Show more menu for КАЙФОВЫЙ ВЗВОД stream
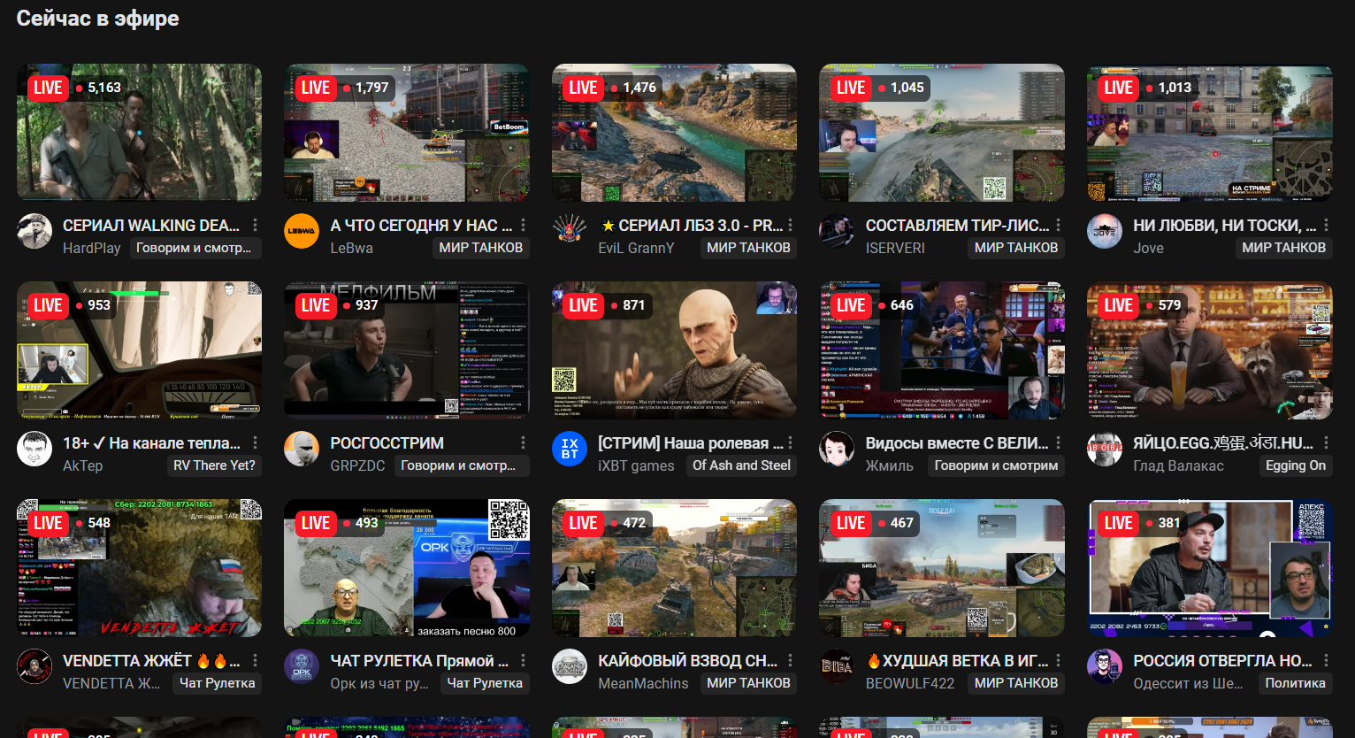The height and width of the screenshot is (738, 1355). point(791,660)
